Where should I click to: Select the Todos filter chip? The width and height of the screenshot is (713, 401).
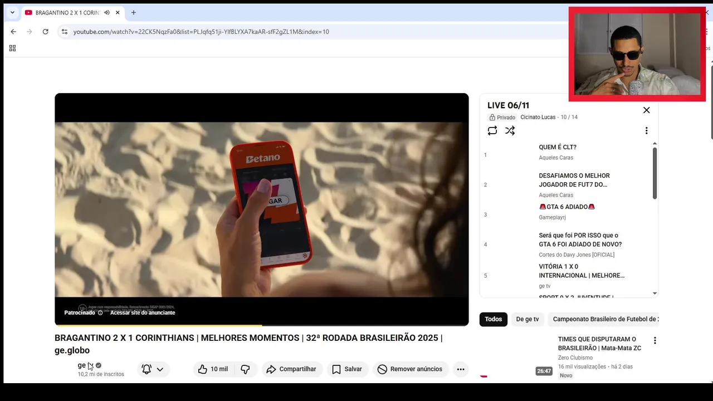494,319
